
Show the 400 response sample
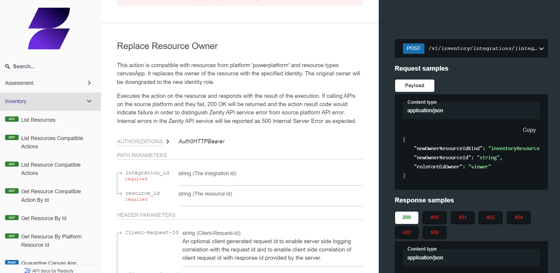tap(434, 217)
